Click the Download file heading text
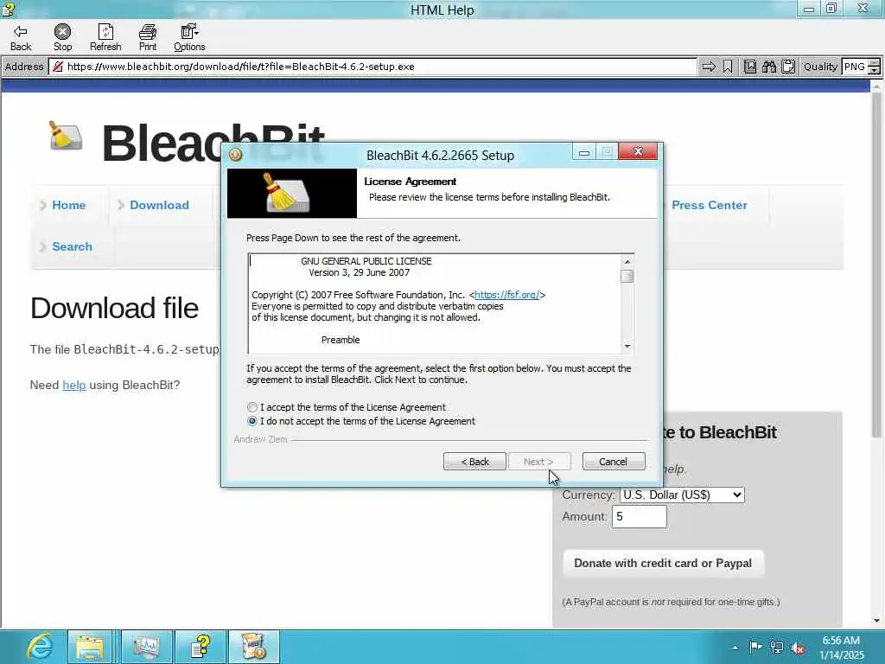 115,309
